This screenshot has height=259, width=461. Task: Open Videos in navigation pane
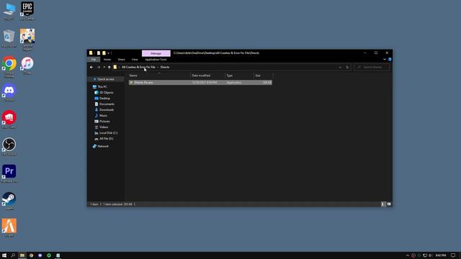pos(104,127)
